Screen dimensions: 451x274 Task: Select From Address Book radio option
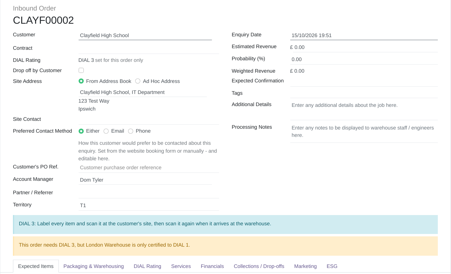click(81, 81)
